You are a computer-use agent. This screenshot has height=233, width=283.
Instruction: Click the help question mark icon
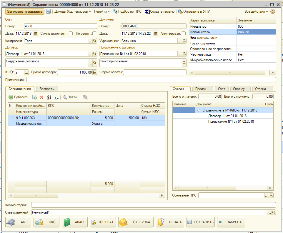(x=272, y=12)
